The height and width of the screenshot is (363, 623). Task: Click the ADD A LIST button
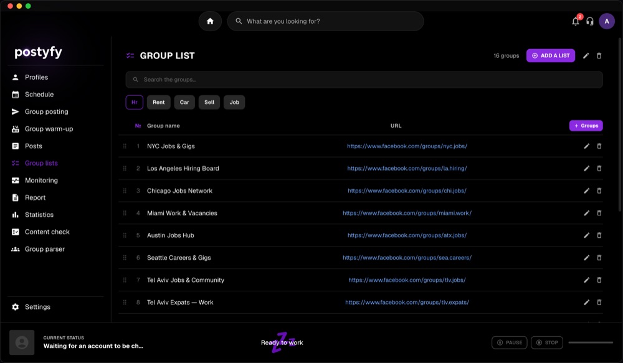[551, 55]
